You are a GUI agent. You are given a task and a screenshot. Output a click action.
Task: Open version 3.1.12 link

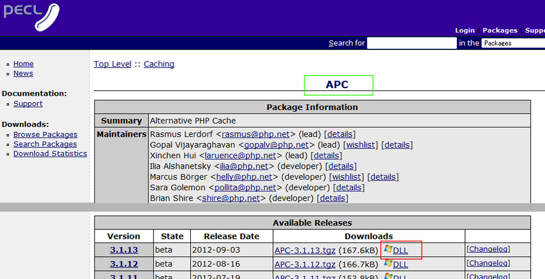[x=123, y=264]
